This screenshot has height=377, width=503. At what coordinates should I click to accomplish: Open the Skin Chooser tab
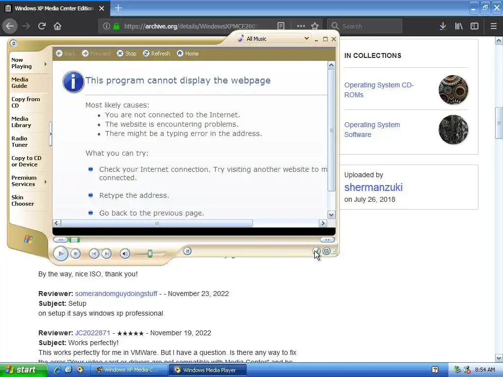28,200
